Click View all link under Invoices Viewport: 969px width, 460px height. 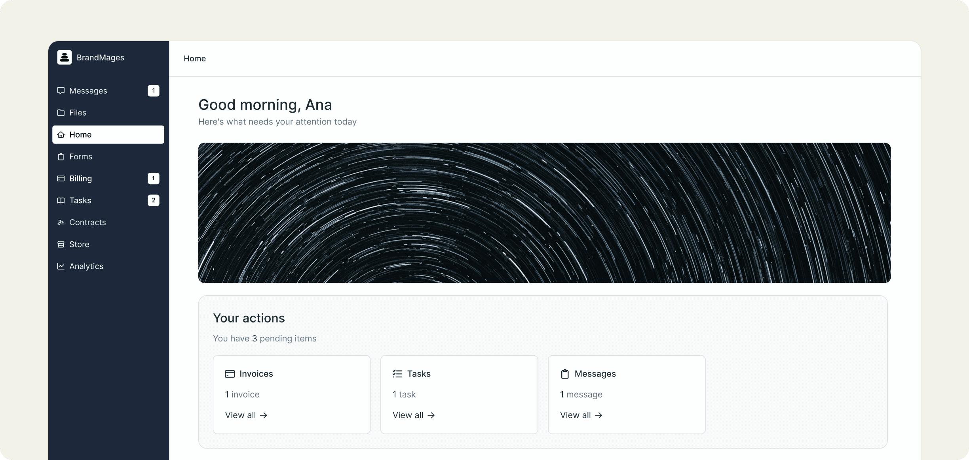coord(246,415)
